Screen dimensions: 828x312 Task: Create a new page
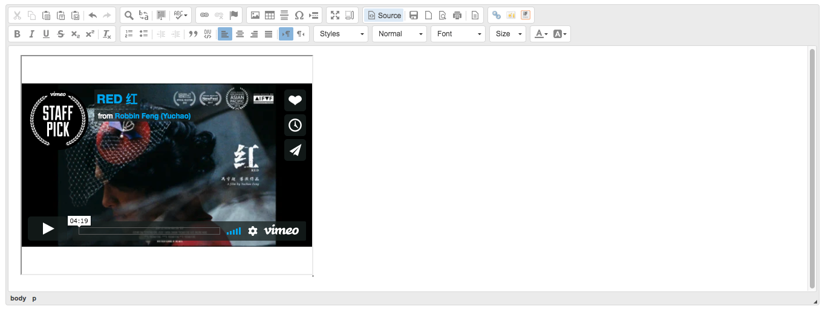coord(428,15)
